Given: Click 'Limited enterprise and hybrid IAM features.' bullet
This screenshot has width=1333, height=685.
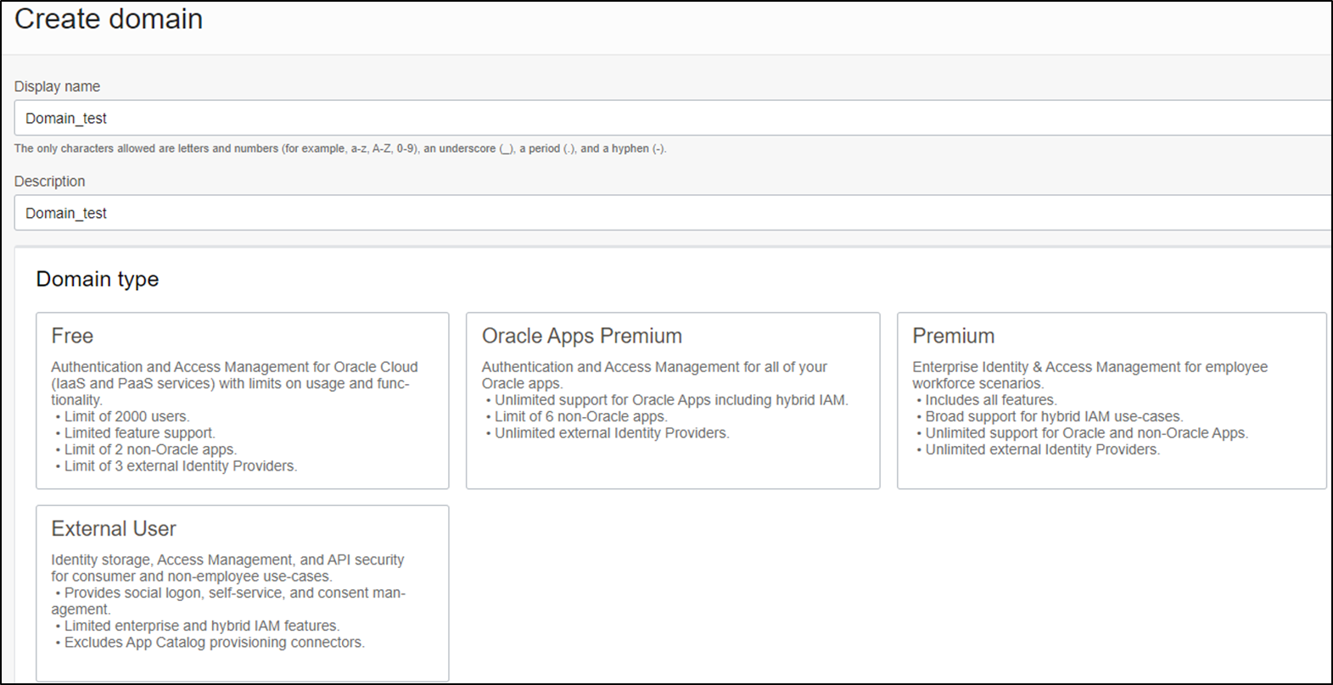Looking at the screenshot, I should (202, 626).
